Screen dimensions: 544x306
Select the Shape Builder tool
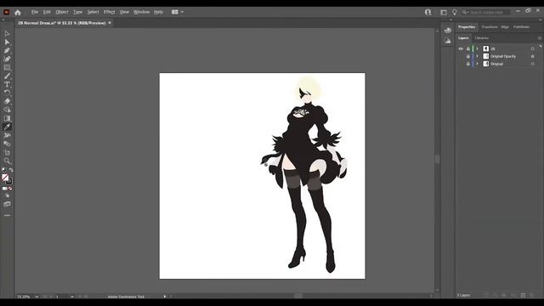click(7, 110)
